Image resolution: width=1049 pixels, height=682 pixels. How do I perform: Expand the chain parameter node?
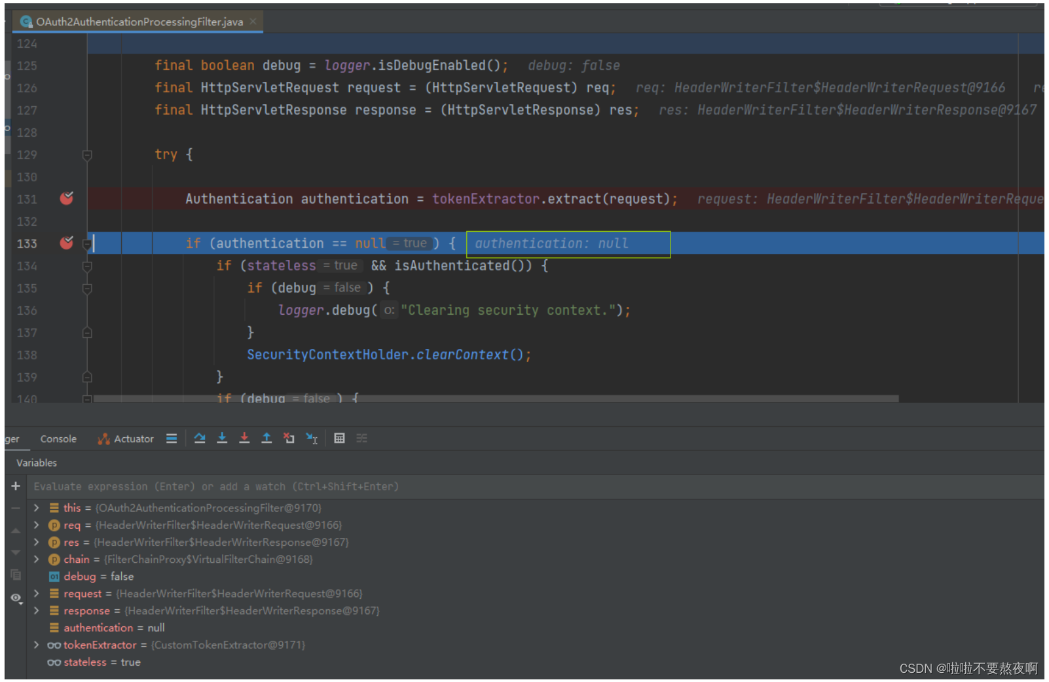tap(36, 559)
